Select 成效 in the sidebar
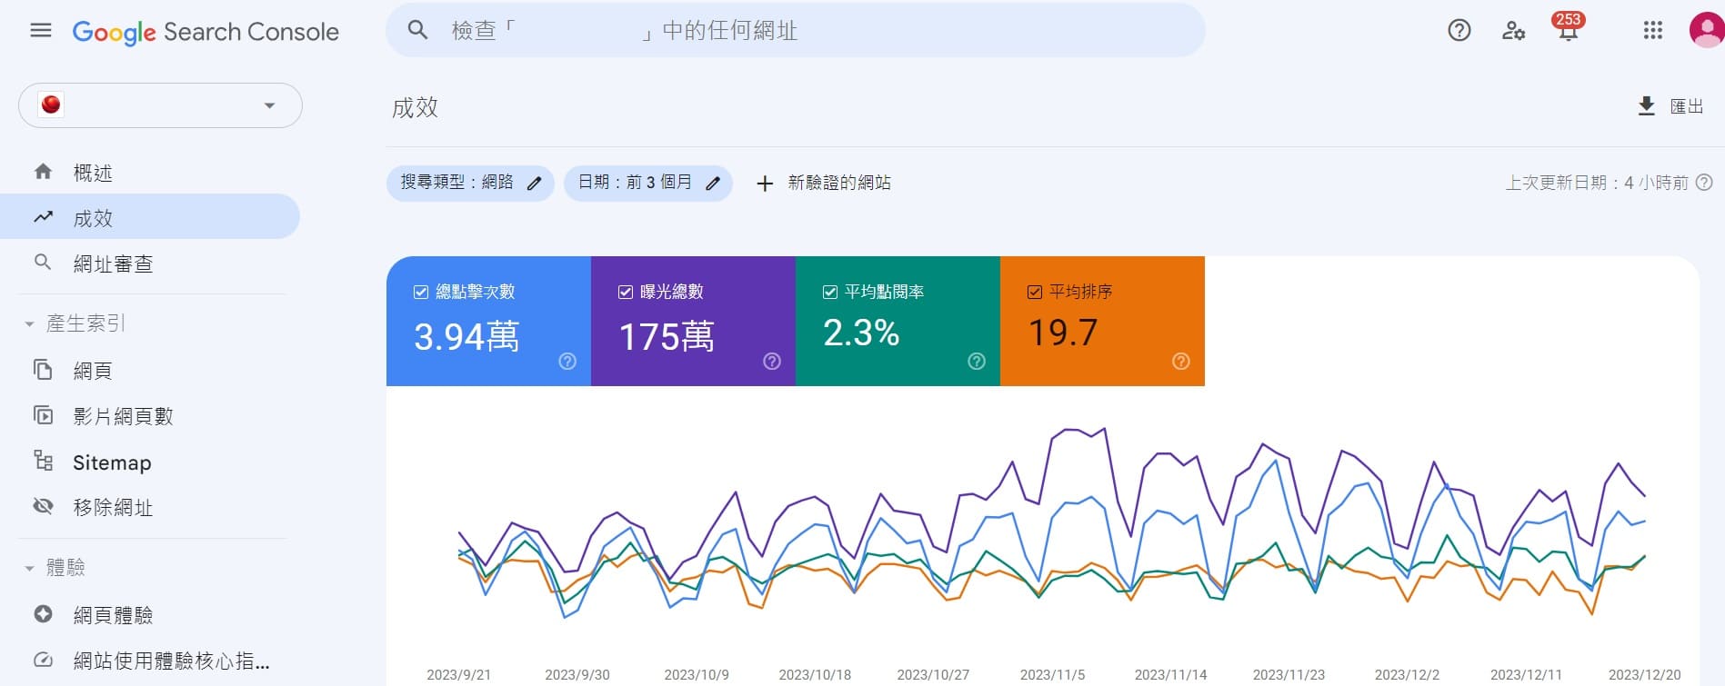1725x686 pixels. (x=150, y=217)
